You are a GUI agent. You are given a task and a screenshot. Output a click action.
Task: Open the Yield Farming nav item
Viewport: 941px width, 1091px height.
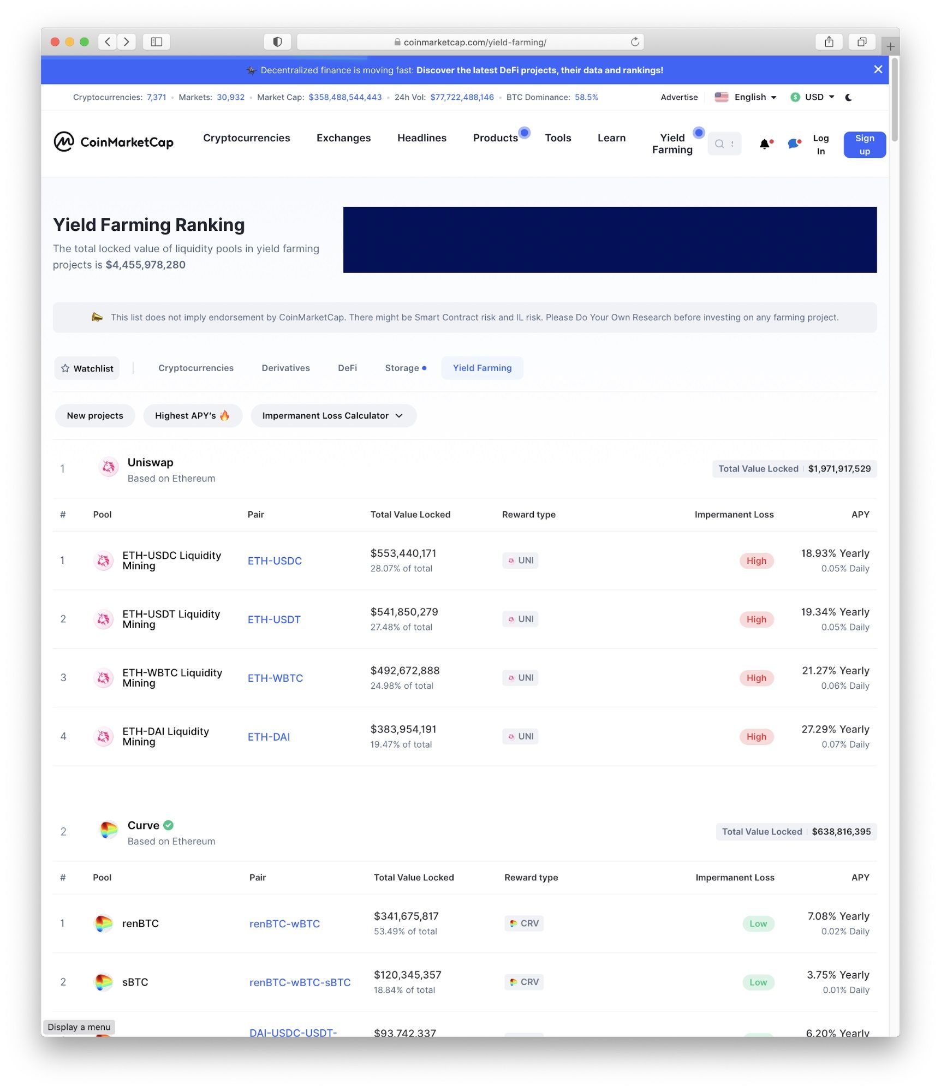point(672,144)
